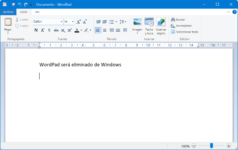The width and height of the screenshot is (238, 150).
Task: Open WordPad help icon
Action: coord(234,12)
